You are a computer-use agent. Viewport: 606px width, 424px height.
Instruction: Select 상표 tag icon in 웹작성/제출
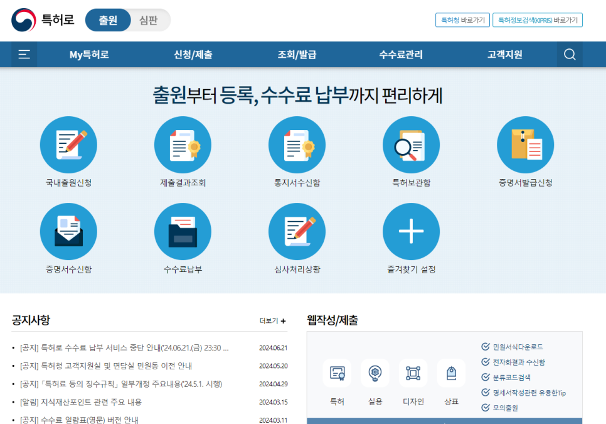[x=451, y=373]
